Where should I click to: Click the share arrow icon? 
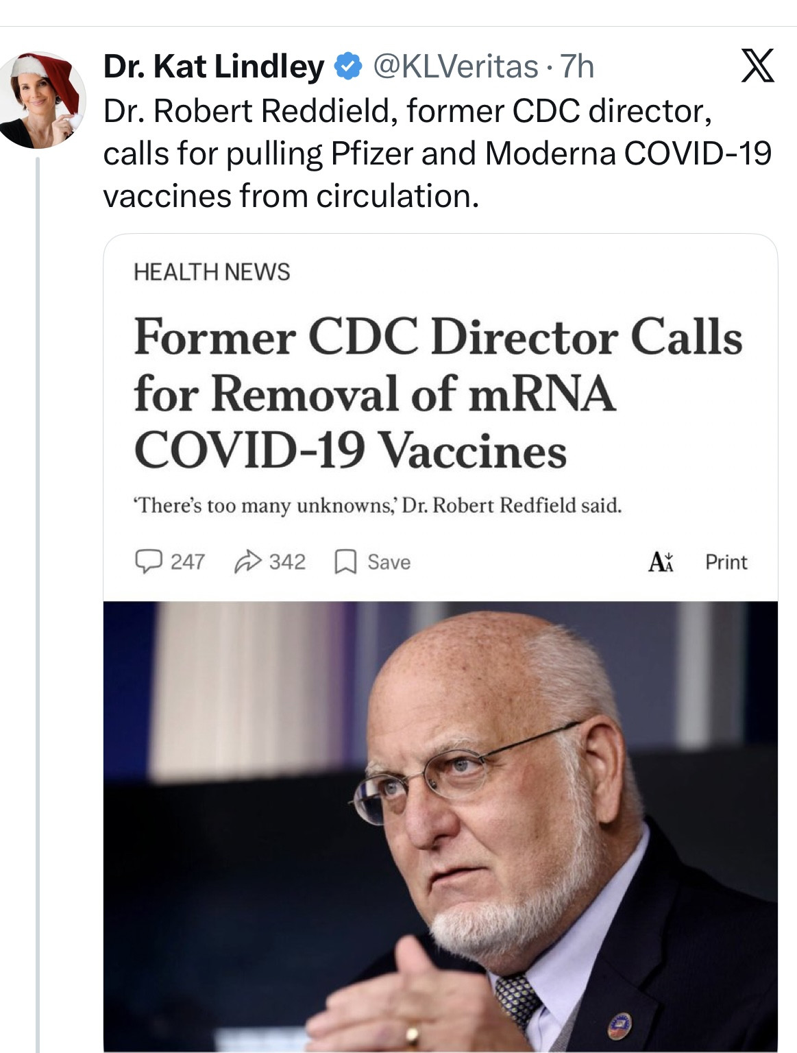(247, 562)
